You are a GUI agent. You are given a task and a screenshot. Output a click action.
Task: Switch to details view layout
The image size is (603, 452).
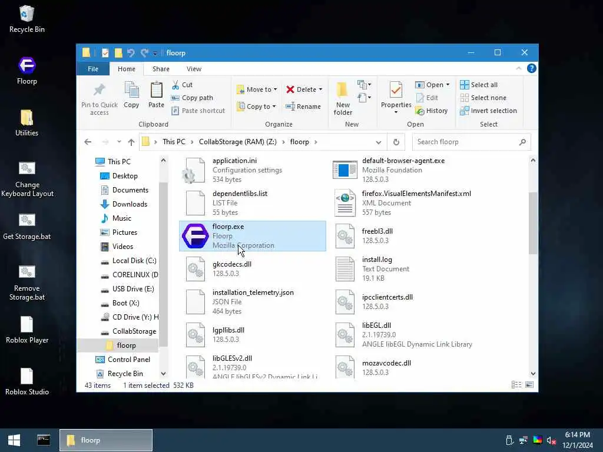tap(516, 385)
